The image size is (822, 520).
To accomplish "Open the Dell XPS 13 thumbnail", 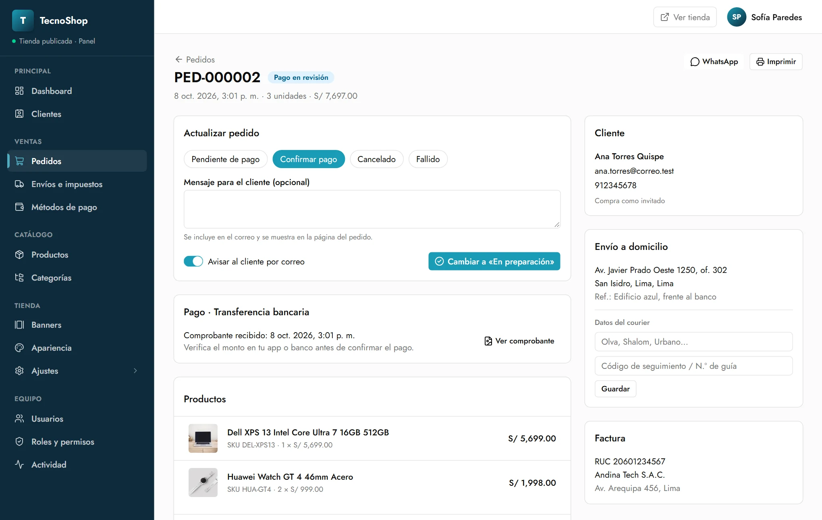I will [x=203, y=439].
